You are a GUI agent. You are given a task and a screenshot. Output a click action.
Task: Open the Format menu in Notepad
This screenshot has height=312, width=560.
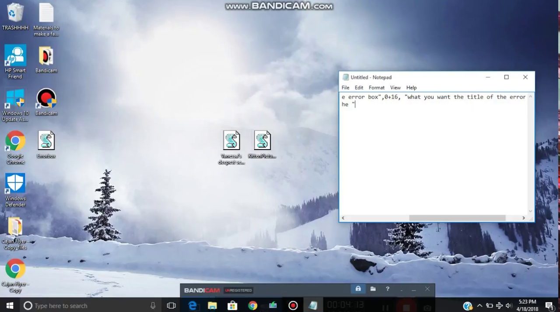(x=376, y=88)
